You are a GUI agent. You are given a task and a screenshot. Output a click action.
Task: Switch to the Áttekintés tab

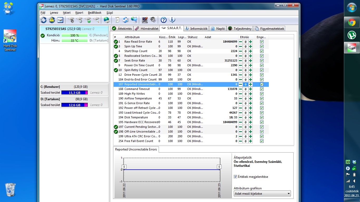click(122, 28)
